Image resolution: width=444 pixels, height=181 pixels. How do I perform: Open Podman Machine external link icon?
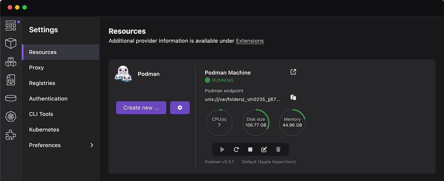pyautogui.click(x=293, y=72)
